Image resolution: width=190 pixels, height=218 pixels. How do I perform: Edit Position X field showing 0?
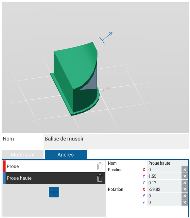point(164,170)
